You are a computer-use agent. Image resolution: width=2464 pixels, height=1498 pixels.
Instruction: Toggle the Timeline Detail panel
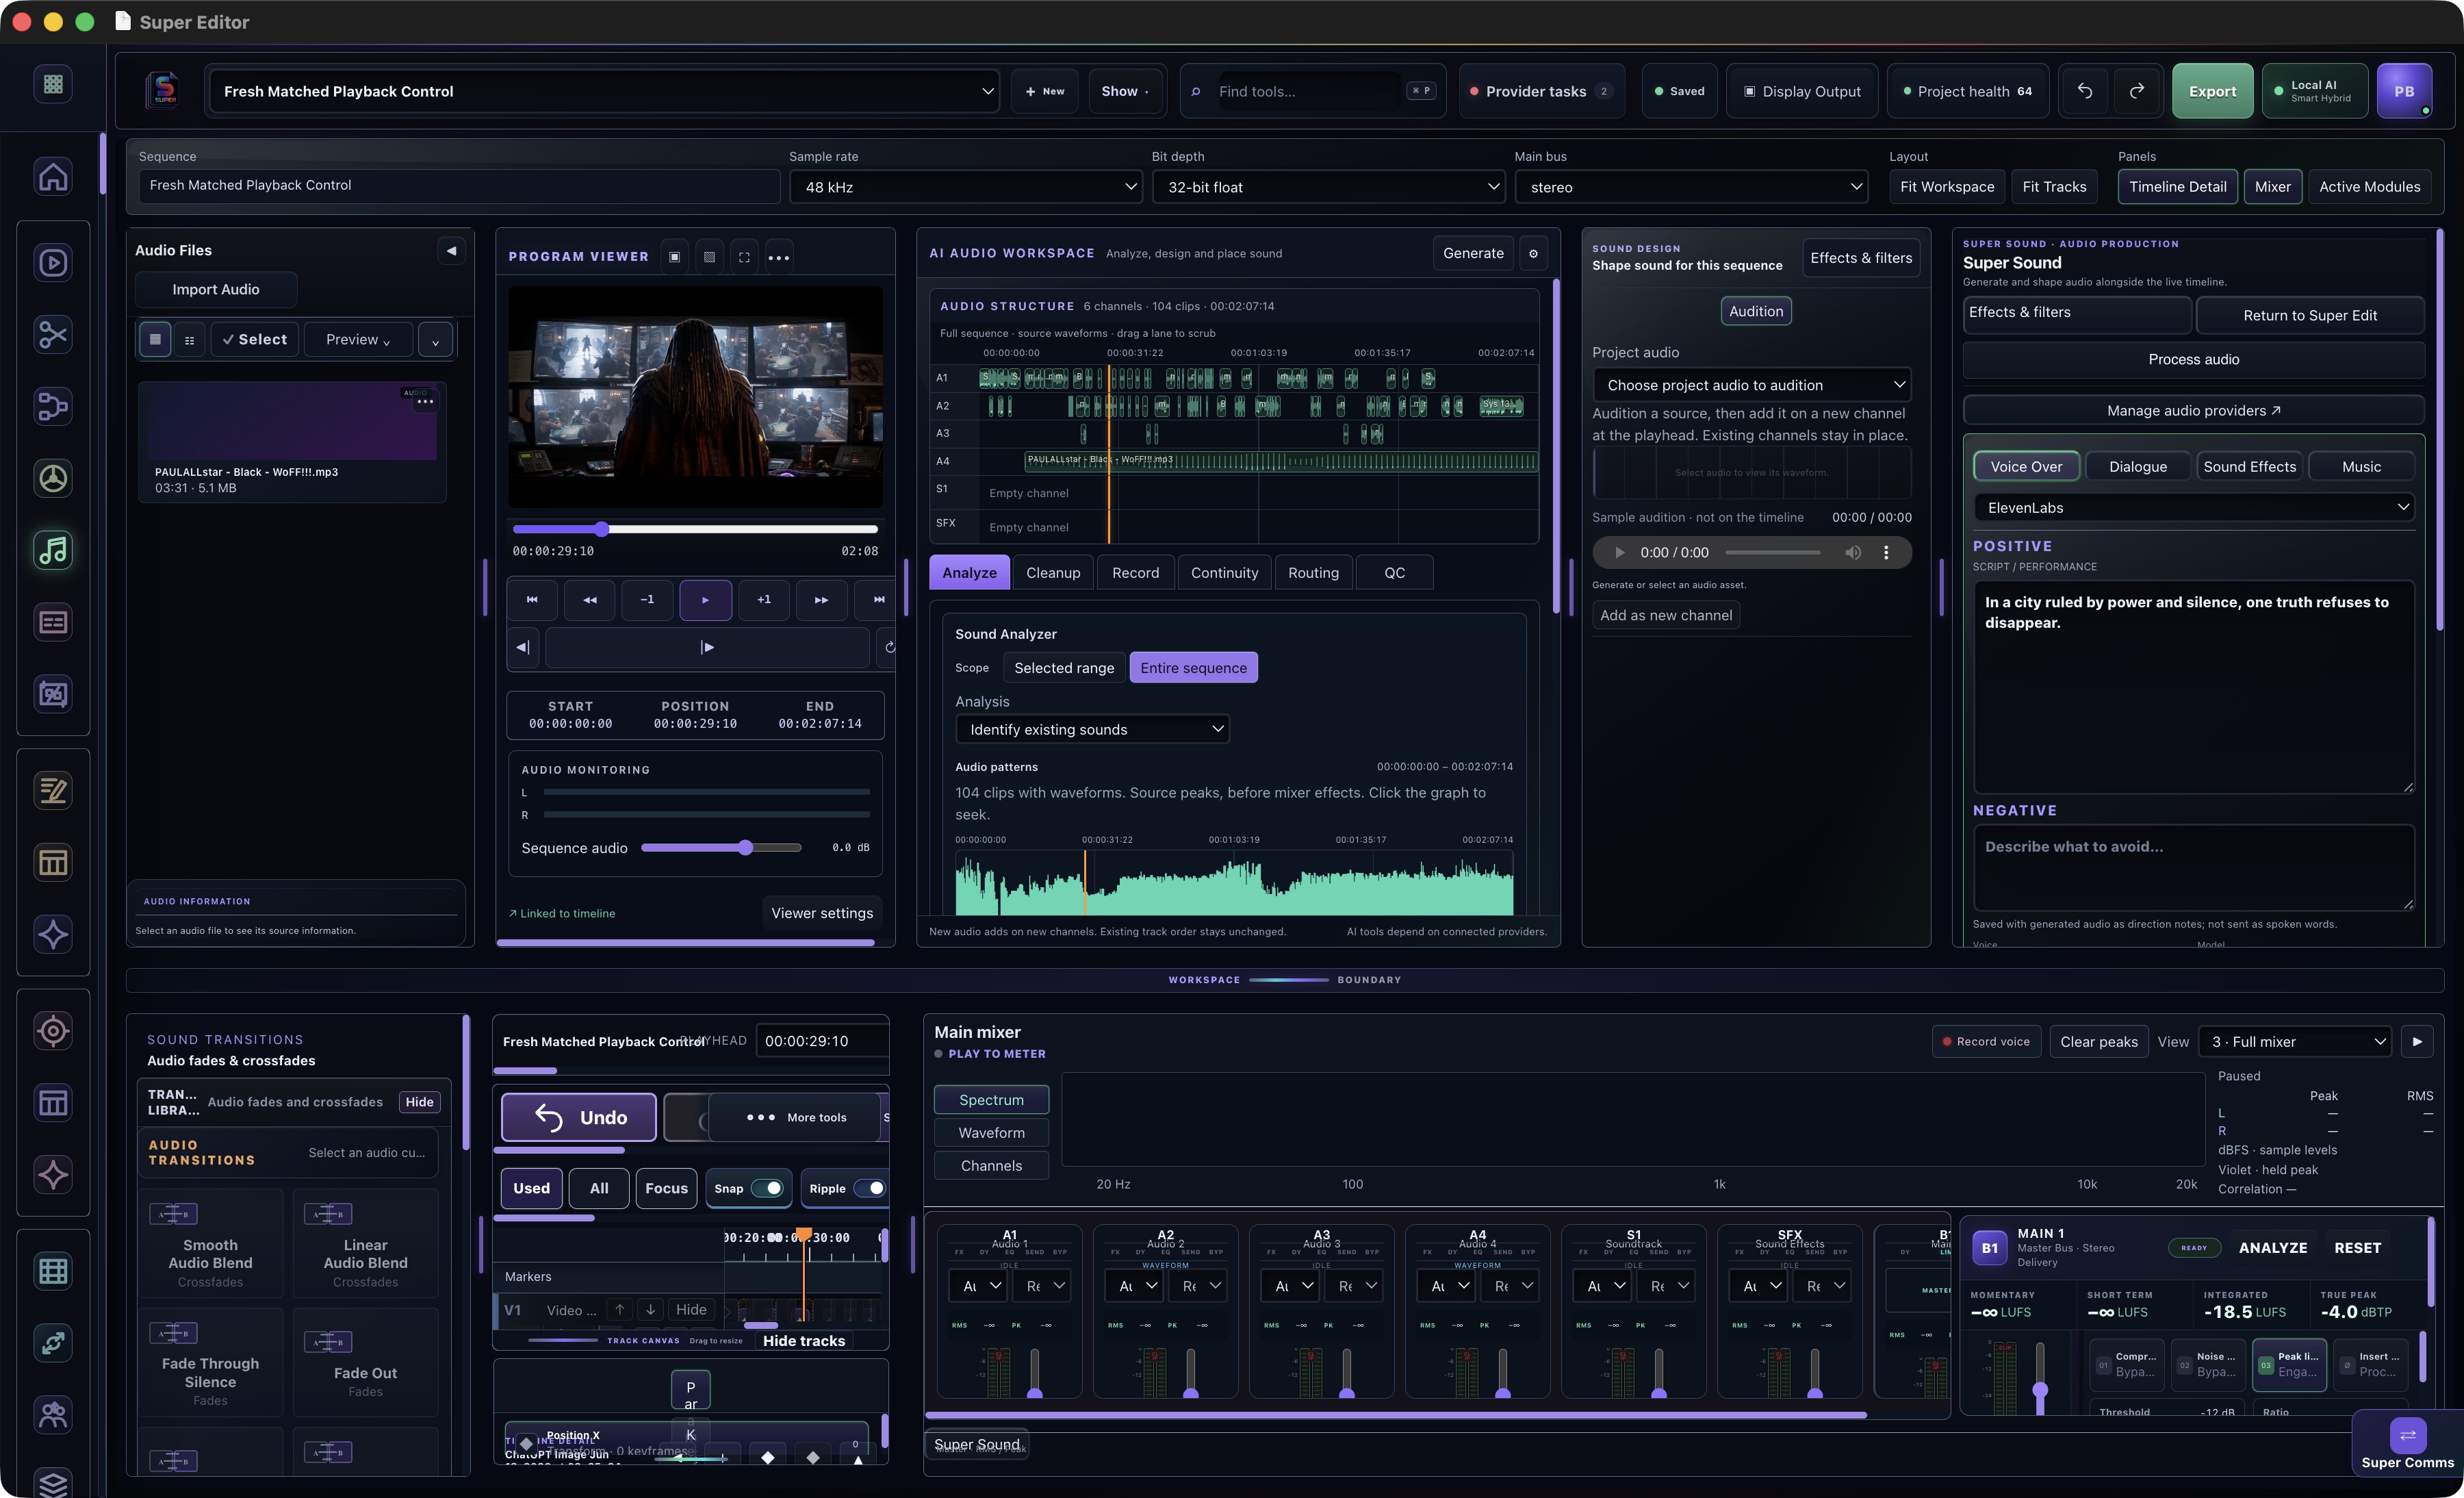pyautogui.click(x=2177, y=187)
